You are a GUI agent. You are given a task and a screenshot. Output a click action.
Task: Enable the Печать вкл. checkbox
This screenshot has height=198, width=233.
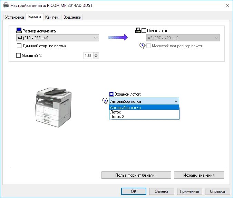(144, 31)
